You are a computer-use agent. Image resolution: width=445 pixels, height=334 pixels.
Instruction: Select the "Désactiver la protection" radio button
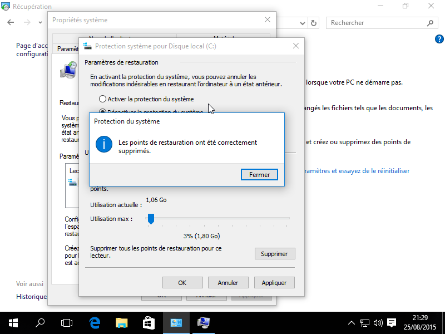pos(102,112)
